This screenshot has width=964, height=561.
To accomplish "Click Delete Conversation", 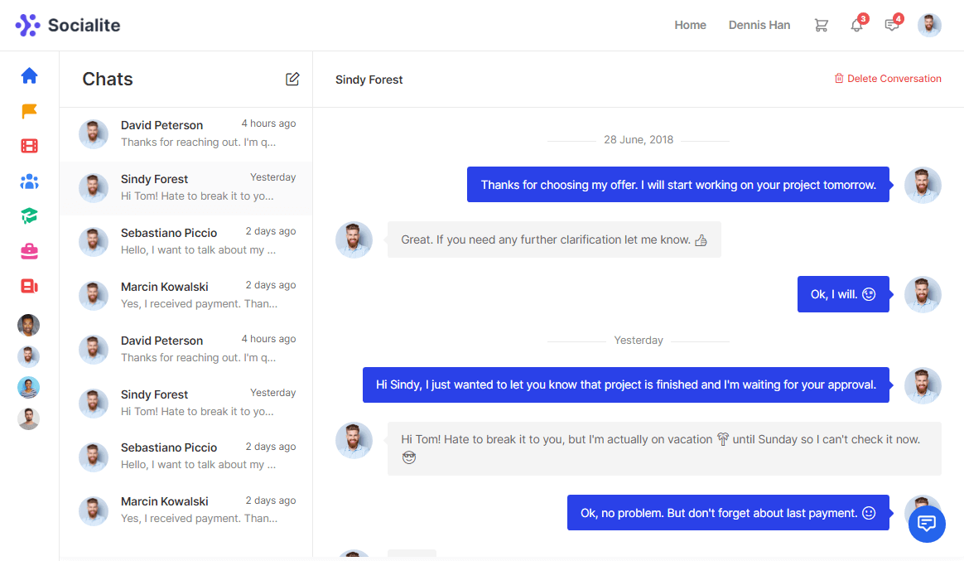I will click(888, 79).
